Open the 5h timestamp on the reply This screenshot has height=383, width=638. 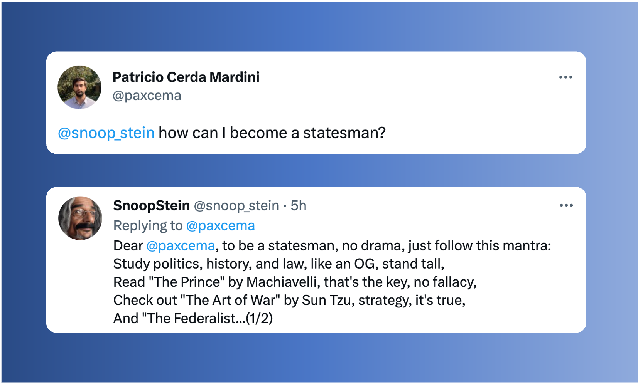click(299, 206)
